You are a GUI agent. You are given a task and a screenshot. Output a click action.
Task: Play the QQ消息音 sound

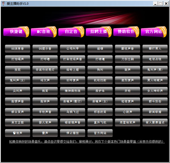tap(18, 49)
